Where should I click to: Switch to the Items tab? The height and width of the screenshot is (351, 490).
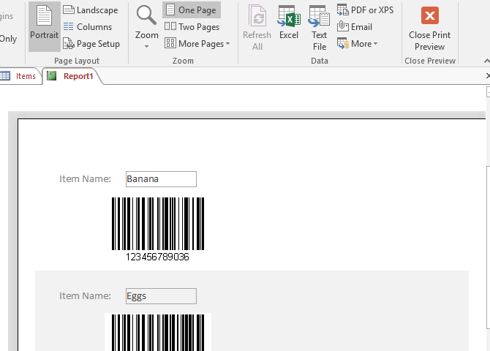pos(20,76)
